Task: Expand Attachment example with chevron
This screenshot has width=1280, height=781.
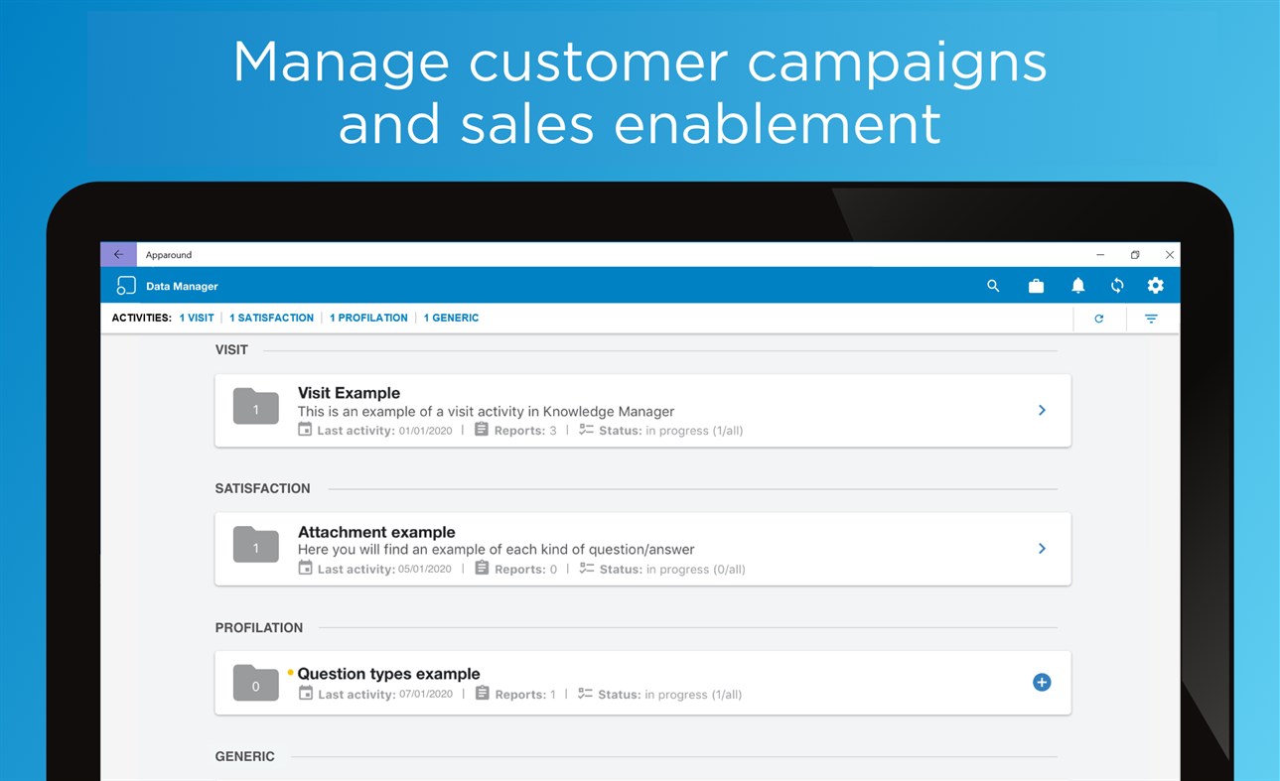Action: pyautogui.click(x=1042, y=548)
